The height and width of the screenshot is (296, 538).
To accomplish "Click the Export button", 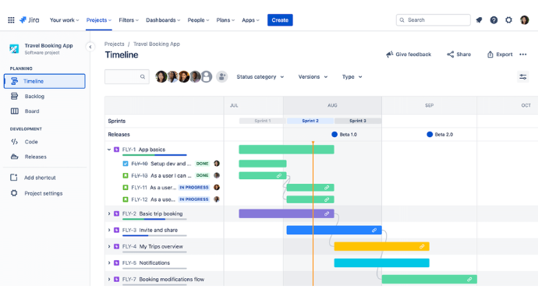I will [500, 54].
